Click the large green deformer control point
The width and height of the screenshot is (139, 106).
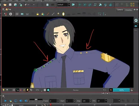(x=36, y=70)
